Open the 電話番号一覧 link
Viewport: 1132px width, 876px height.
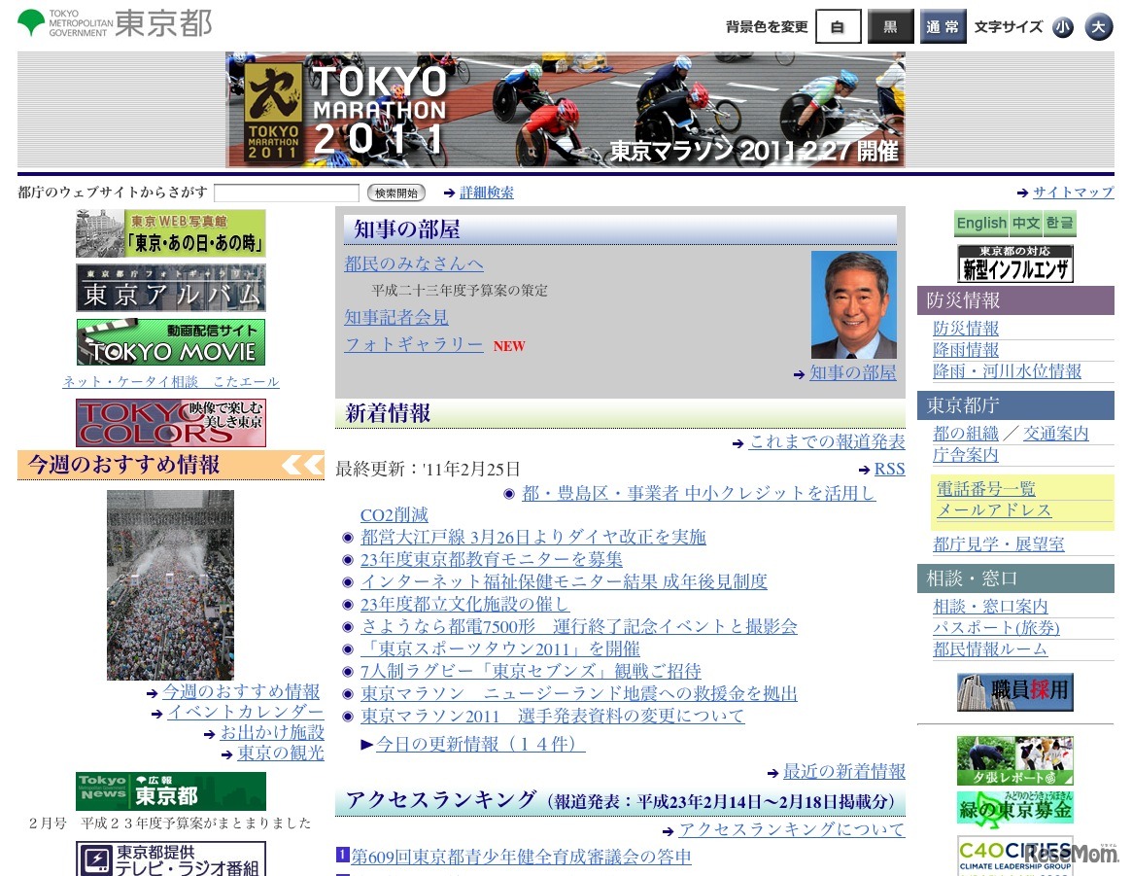click(985, 489)
